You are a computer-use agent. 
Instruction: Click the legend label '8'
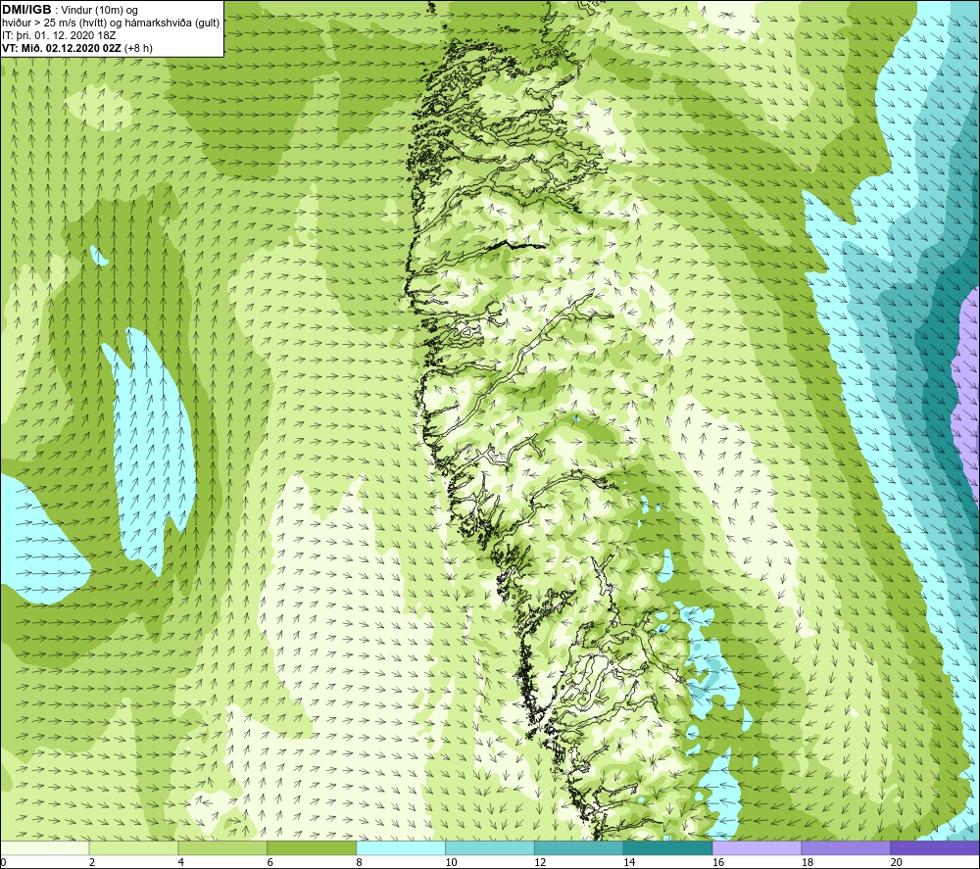pyautogui.click(x=360, y=863)
